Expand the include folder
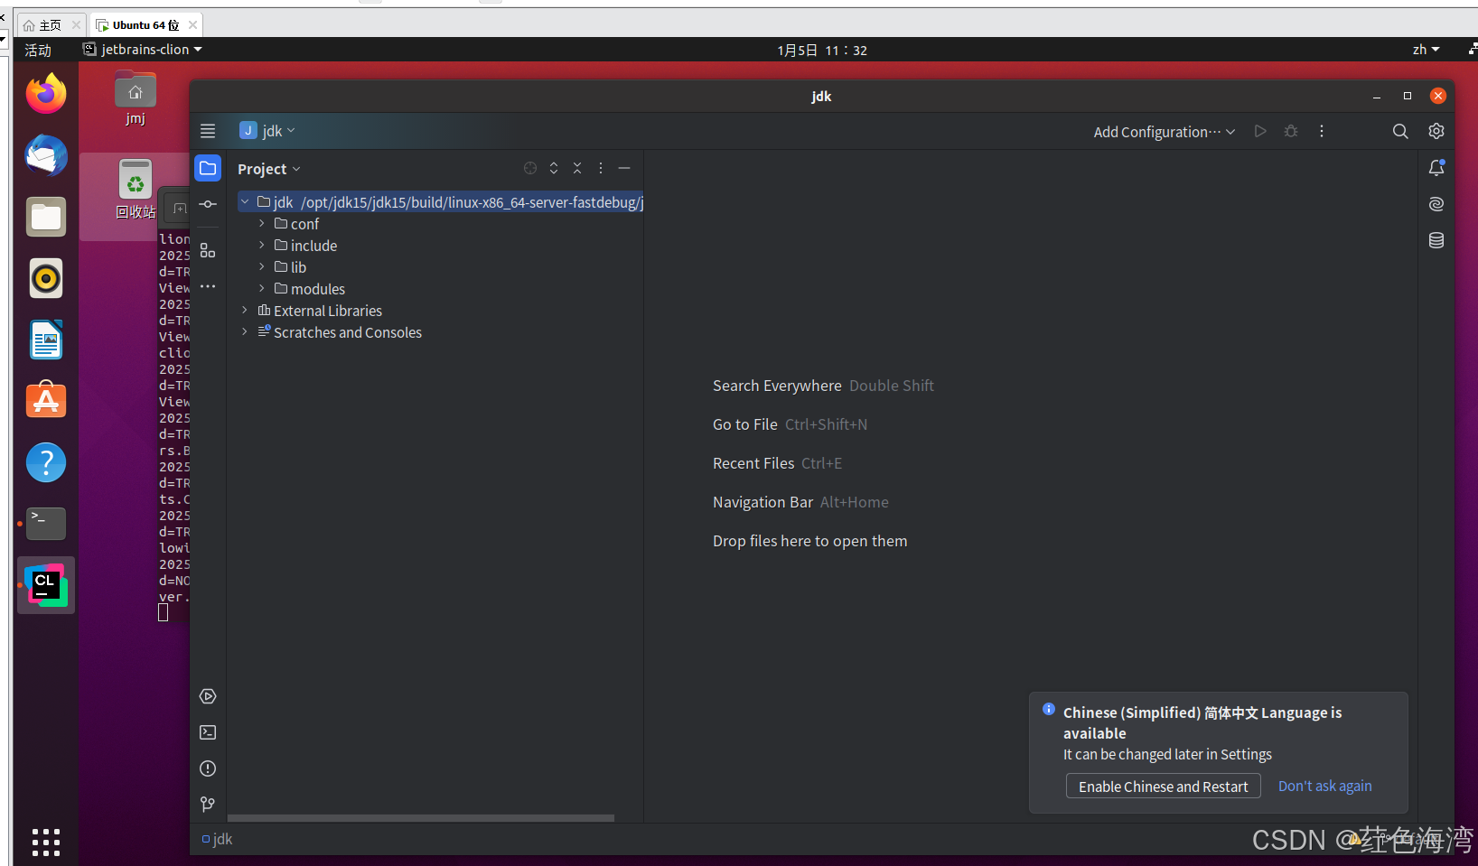1478x866 pixels. [x=262, y=245]
